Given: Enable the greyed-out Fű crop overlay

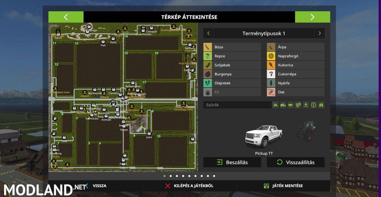Looking at the screenshot, I should pyautogui.click(x=232, y=92).
